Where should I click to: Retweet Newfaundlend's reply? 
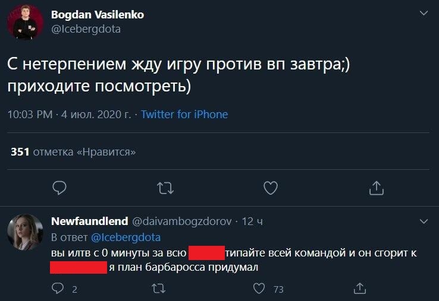coord(158,289)
